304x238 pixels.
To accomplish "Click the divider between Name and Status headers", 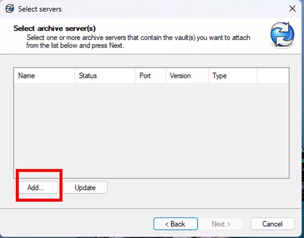I will (75, 76).
